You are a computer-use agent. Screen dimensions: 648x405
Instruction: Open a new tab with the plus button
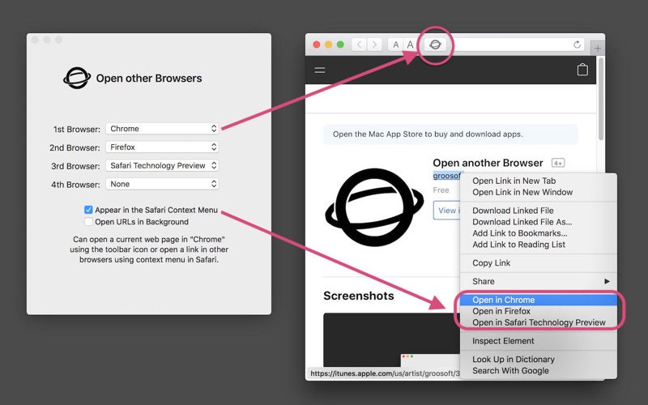tap(598, 49)
